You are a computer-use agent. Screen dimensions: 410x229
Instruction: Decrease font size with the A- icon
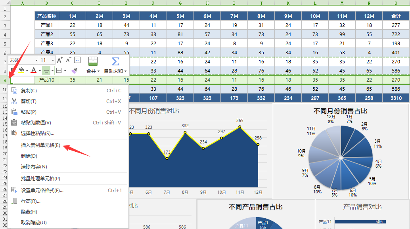click(x=69, y=60)
